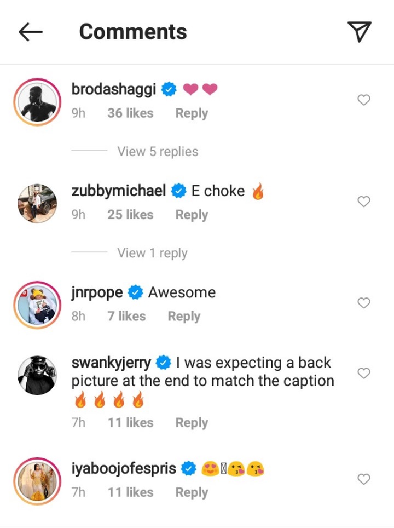Open swankyjerry's profile picture
Viewport: 394px width, 528px height.
pos(37,375)
